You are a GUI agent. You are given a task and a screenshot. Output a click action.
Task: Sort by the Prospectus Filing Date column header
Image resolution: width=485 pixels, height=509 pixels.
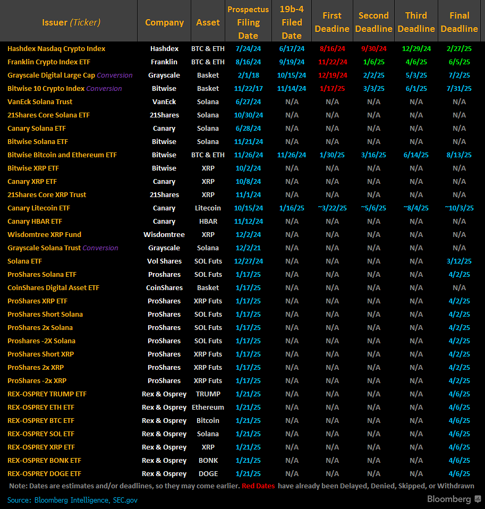pyautogui.click(x=248, y=21)
